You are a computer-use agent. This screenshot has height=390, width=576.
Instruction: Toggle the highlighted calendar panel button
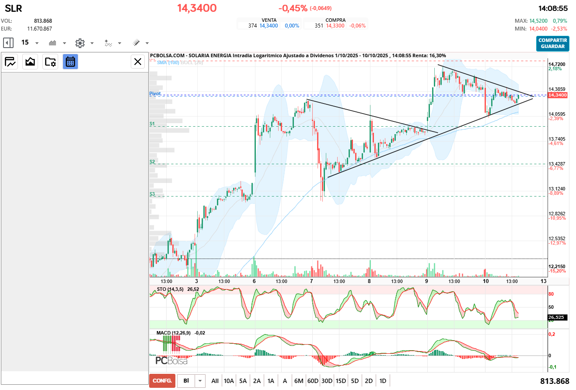click(x=70, y=62)
